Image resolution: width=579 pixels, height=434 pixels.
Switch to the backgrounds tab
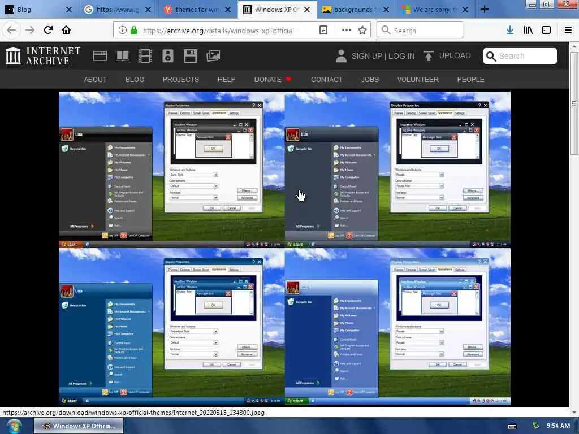[x=356, y=10]
